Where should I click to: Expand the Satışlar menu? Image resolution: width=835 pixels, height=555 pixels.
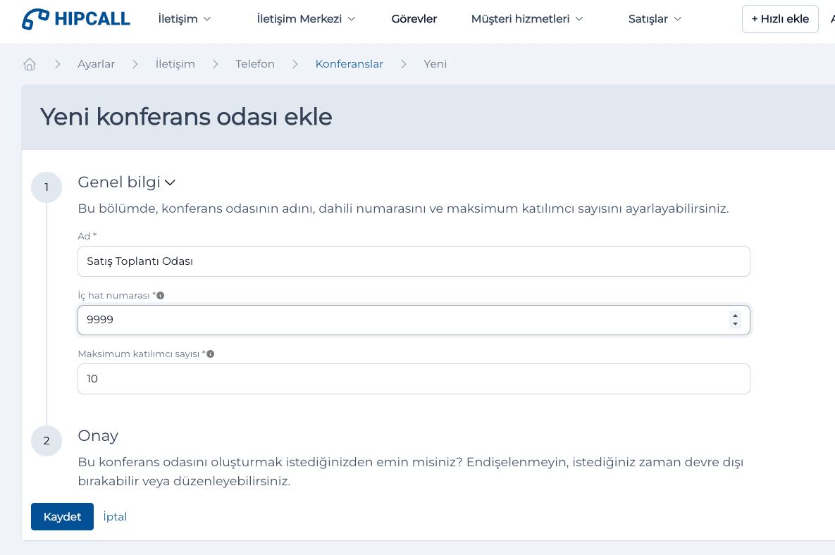click(x=655, y=19)
